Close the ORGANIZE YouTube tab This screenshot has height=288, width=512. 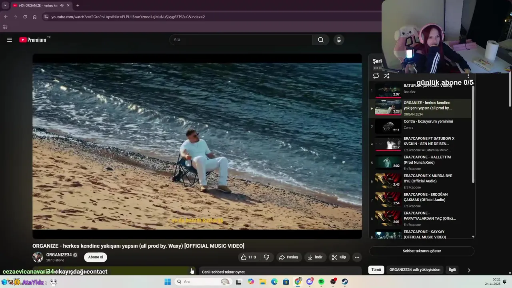[68, 5]
